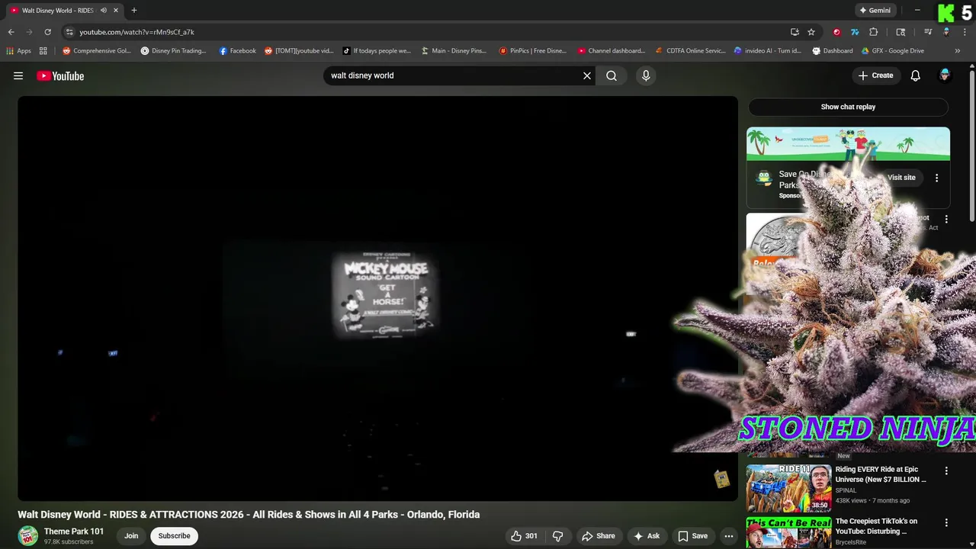Open Facebook bookmark
Screen dimensions: 976x549
pos(237,51)
